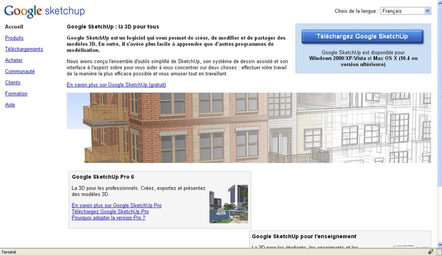This screenshot has width=442, height=256.
Task: Follow the Téléchargez Google SketchUp Pro link
Action: [110, 211]
